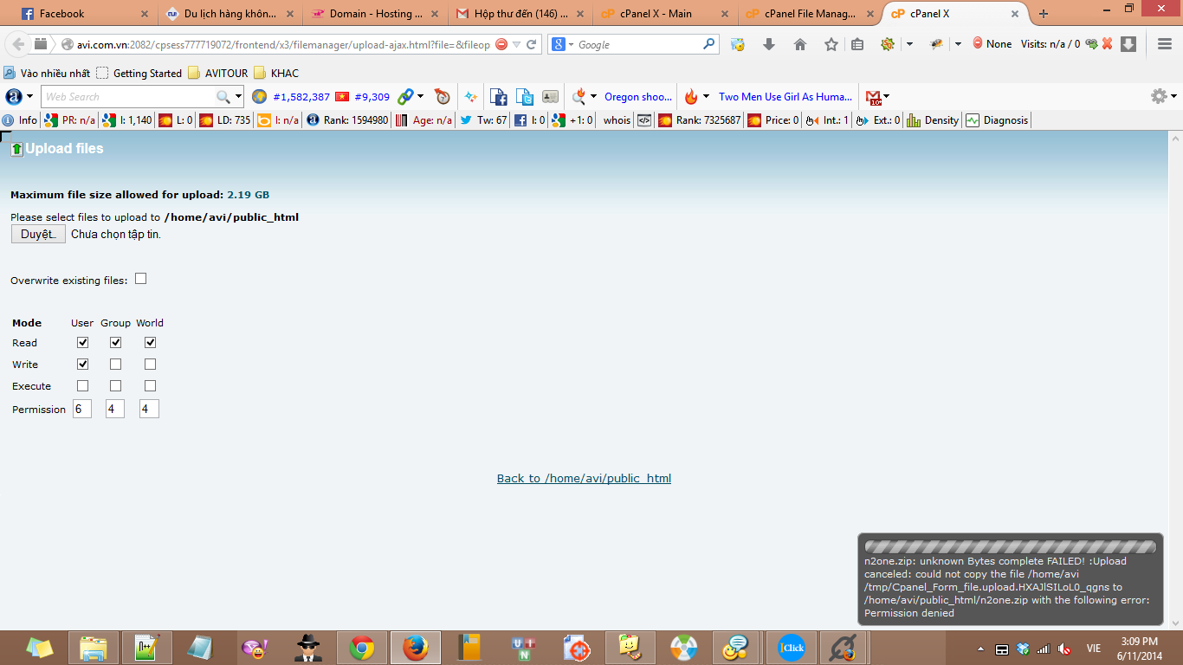The image size is (1183, 665).
Task: Click the Gmail toolbar icon
Action: coord(873,97)
